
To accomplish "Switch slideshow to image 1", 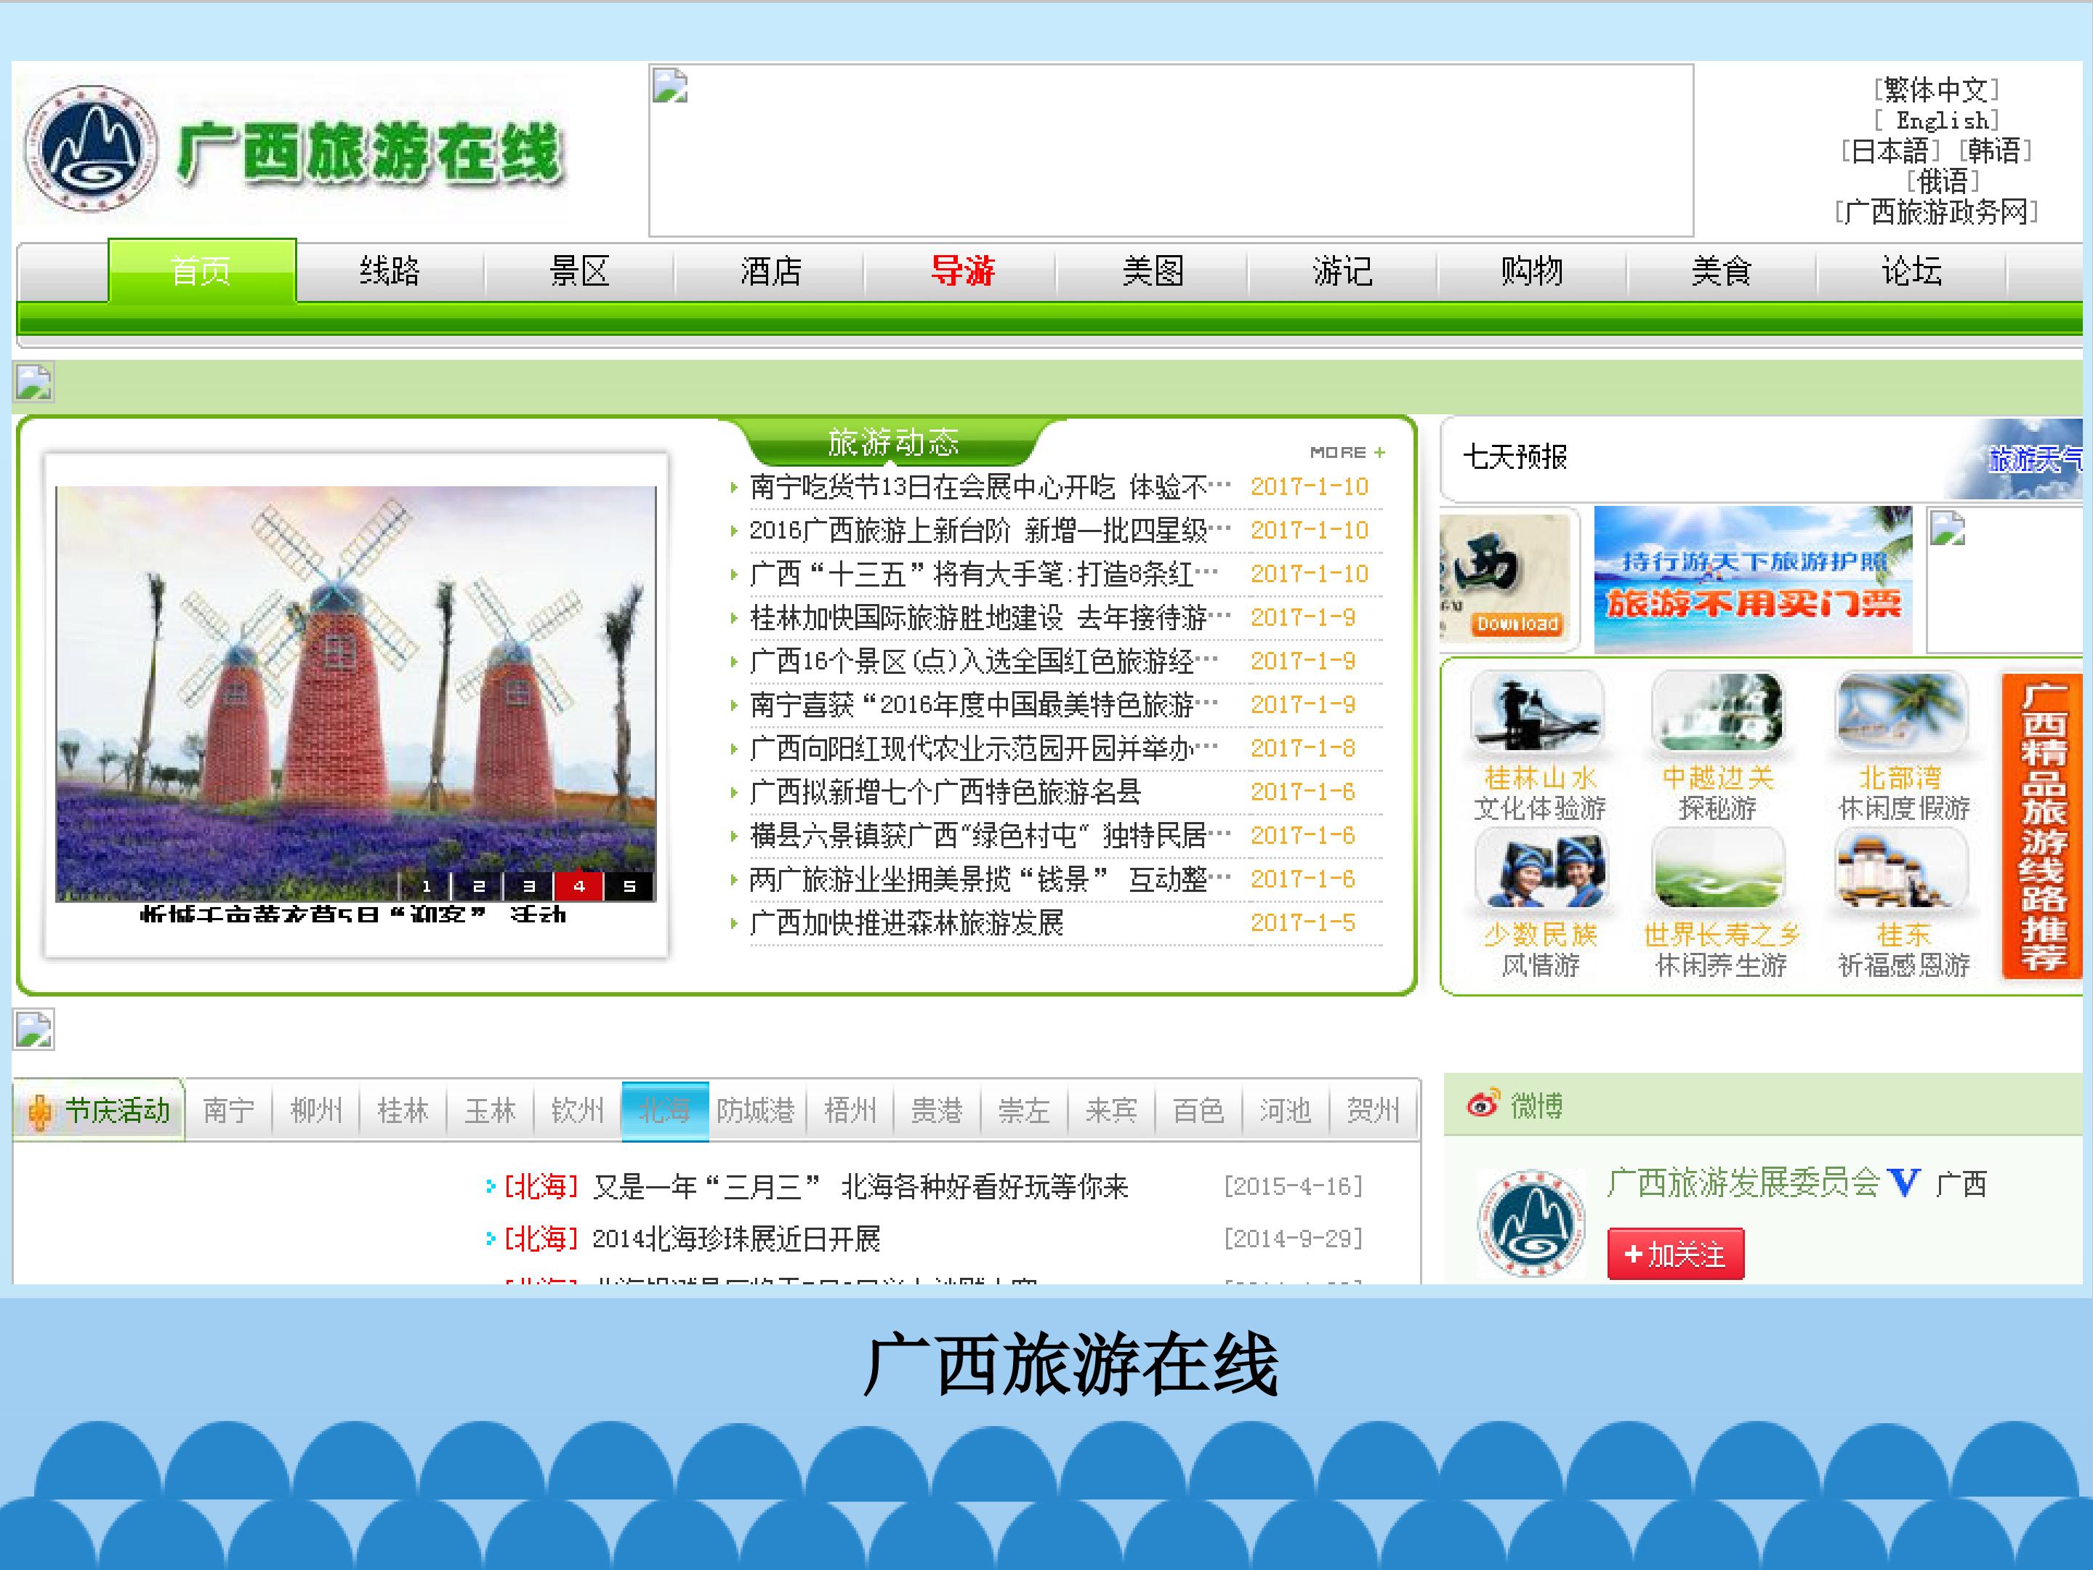I will tap(426, 886).
